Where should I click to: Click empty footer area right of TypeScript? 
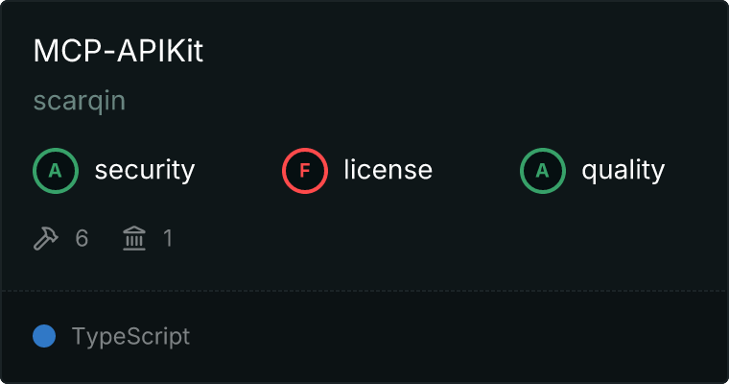pos(460,337)
